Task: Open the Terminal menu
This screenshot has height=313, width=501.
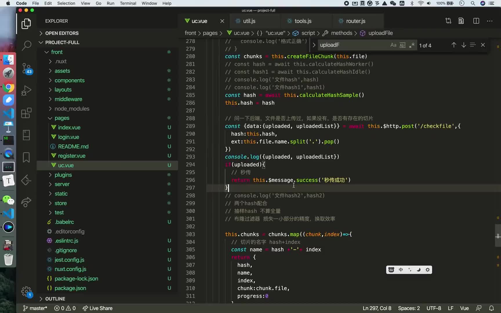Action: coord(128,3)
